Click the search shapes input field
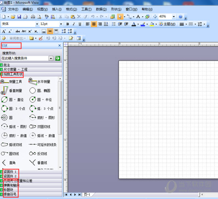Image resolution: width=218 pixels, height=199 pixels. click(25, 58)
